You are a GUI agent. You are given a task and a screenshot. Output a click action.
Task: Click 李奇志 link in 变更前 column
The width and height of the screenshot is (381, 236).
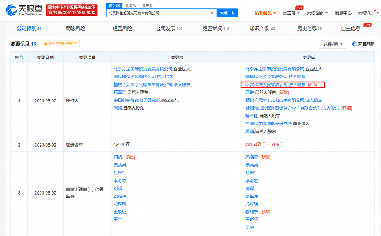coord(120,181)
